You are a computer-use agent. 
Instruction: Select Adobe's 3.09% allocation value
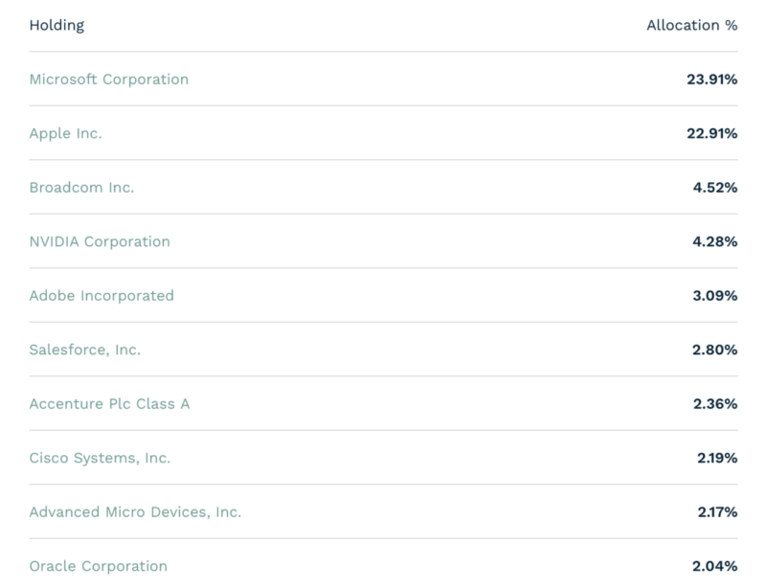tap(714, 296)
